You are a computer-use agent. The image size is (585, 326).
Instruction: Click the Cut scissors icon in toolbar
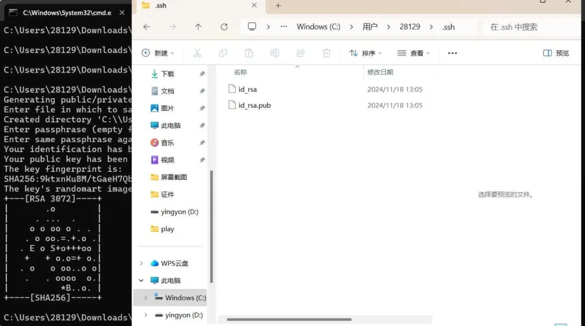[x=197, y=53]
